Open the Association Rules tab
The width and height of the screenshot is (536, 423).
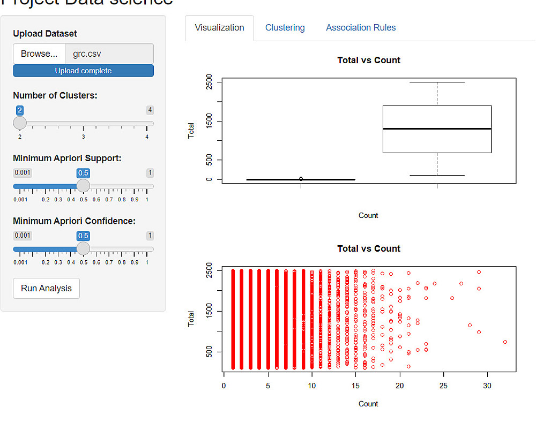[361, 28]
